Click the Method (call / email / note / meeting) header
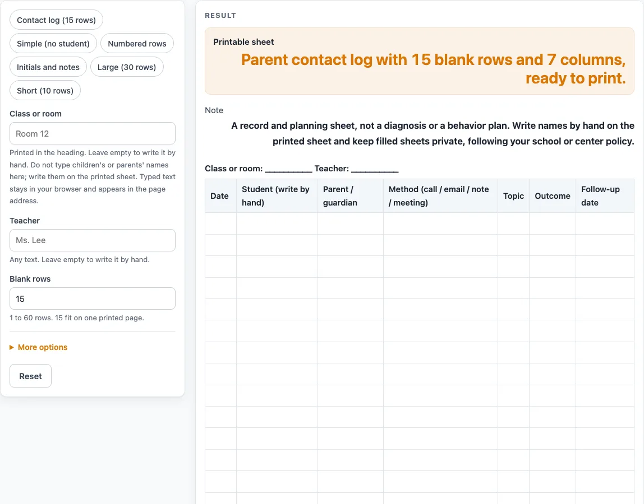This screenshot has height=504, width=644. click(x=440, y=195)
